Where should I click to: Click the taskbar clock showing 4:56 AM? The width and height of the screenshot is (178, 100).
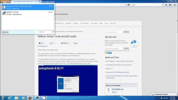[172, 98]
